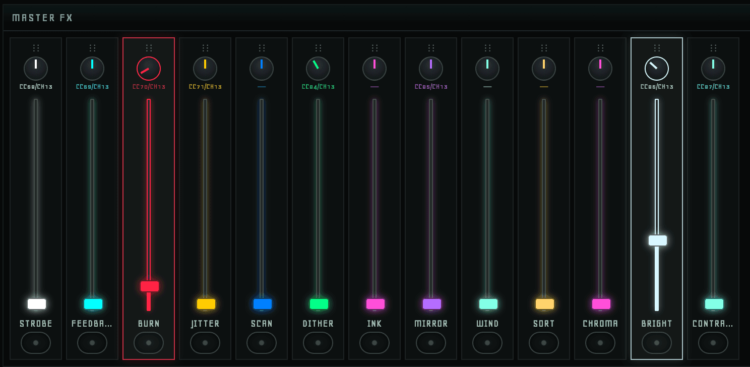This screenshot has height=367, width=750.
Task: Click the dotted grip atop the SORT strip
Action: 544,48
